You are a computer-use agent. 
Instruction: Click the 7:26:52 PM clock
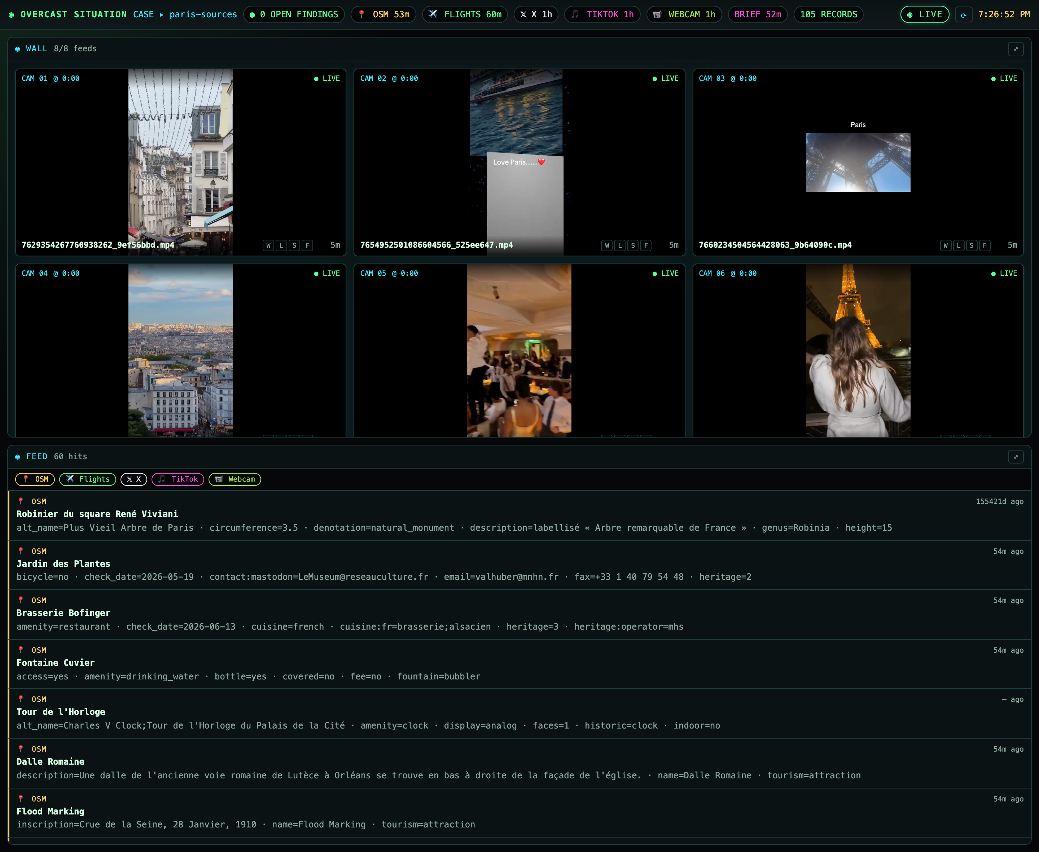click(x=1004, y=15)
